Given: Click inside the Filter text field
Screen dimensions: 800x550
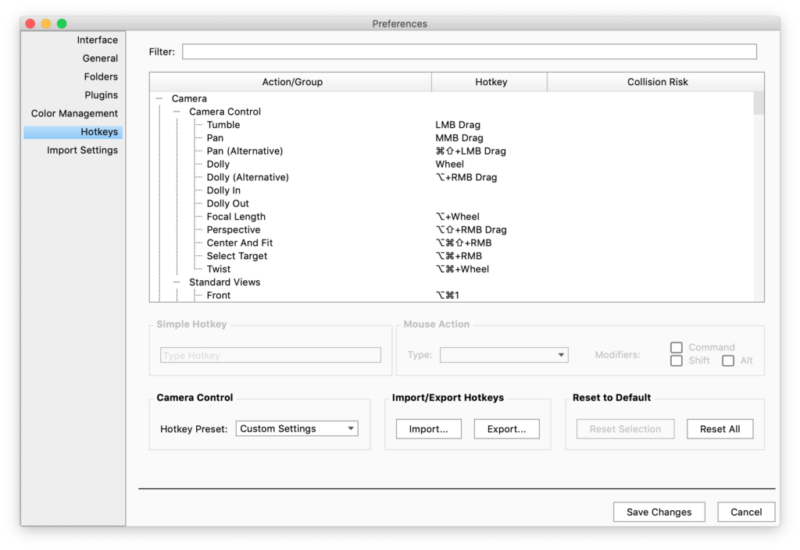Looking at the screenshot, I should click(469, 51).
